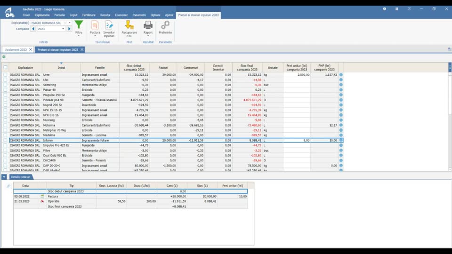Image resolution: width=452 pixels, height=254 pixels.
Task: Open Preferinte gears icon
Action: coord(165,25)
